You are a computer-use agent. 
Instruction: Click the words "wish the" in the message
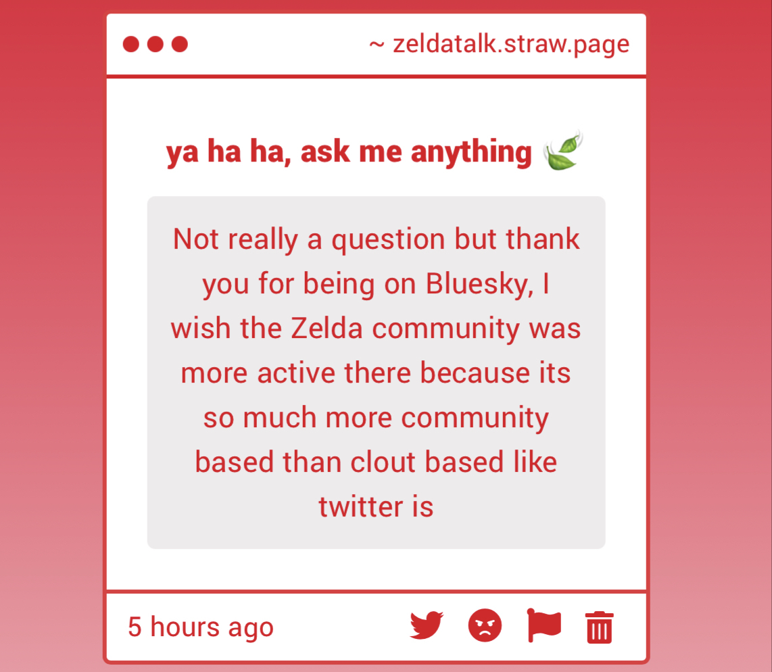point(226,329)
